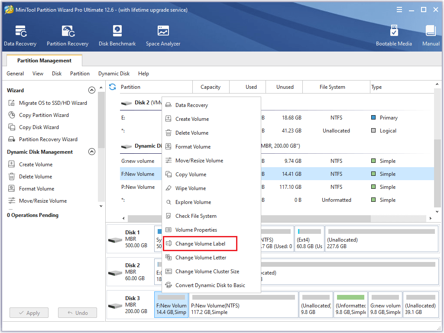The height and width of the screenshot is (333, 444).
Task: Sort by Unused column header
Action: point(285,87)
